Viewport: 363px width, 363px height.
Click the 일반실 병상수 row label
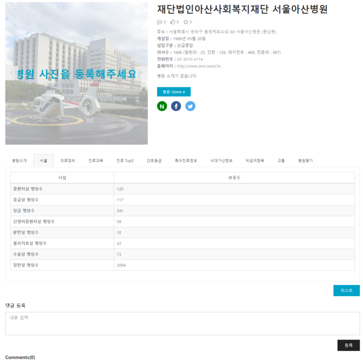point(26,265)
